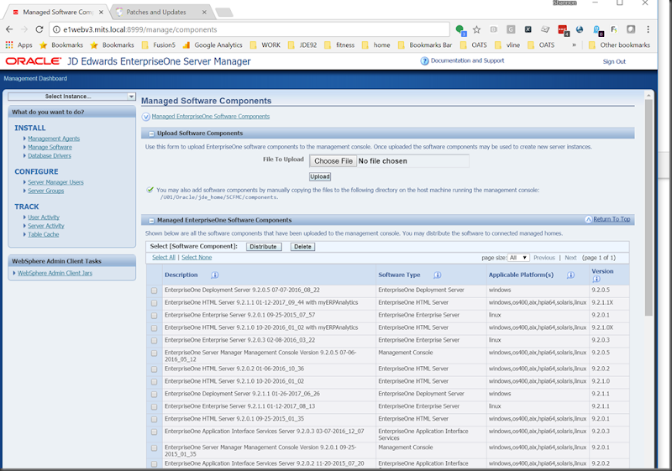Click the Delete button
Image resolution: width=672 pixels, height=471 pixels.
[302, 247]
